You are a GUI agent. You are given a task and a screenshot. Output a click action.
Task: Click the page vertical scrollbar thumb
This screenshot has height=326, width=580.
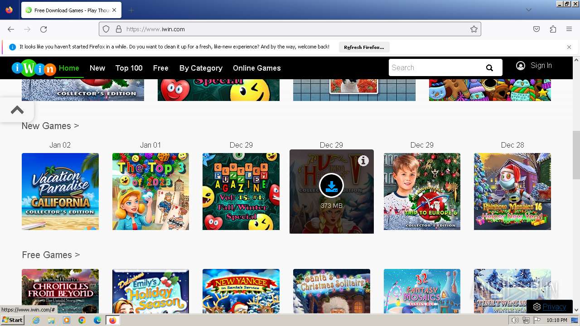tap(576, 156)
